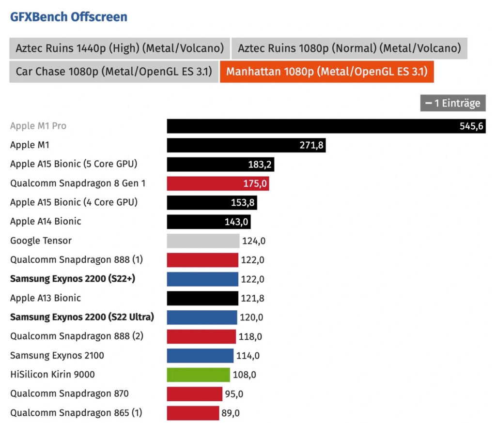Select the 183,2 score value
The width and height of the screenshot is (496, 423).
click(x=260, y=165)
